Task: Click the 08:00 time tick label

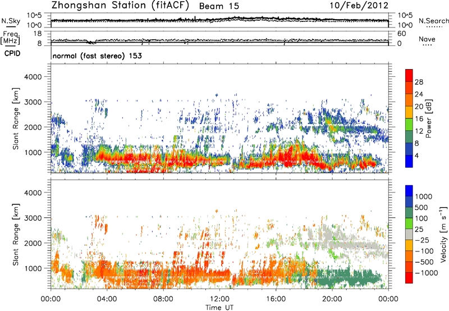Action: click(x=163, y=299)
